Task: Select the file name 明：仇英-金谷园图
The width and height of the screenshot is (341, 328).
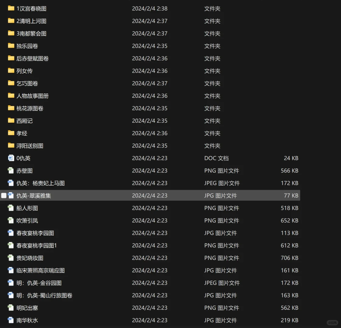Action: [39, 283]
